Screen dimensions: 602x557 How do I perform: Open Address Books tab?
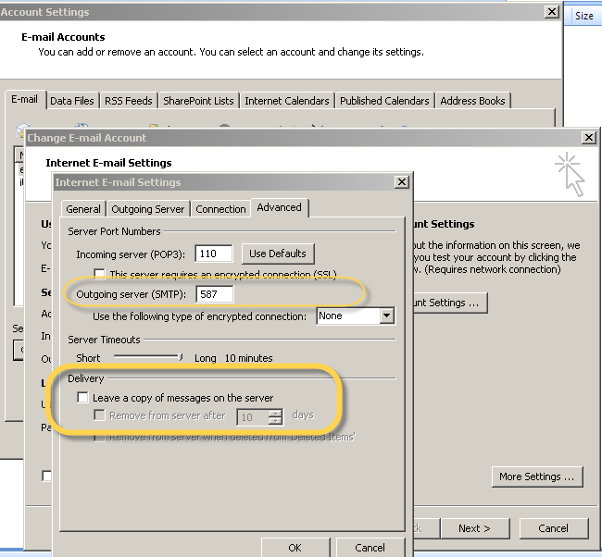tap(472, 101)
